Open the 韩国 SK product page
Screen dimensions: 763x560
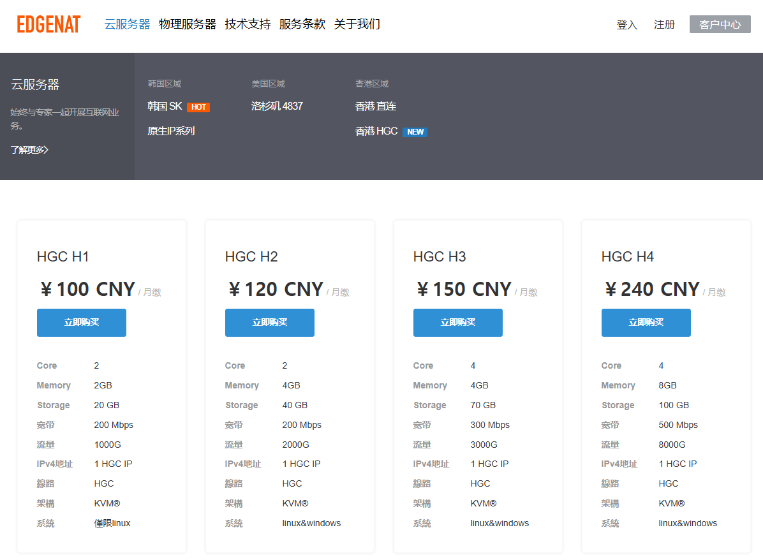[165, 106]
